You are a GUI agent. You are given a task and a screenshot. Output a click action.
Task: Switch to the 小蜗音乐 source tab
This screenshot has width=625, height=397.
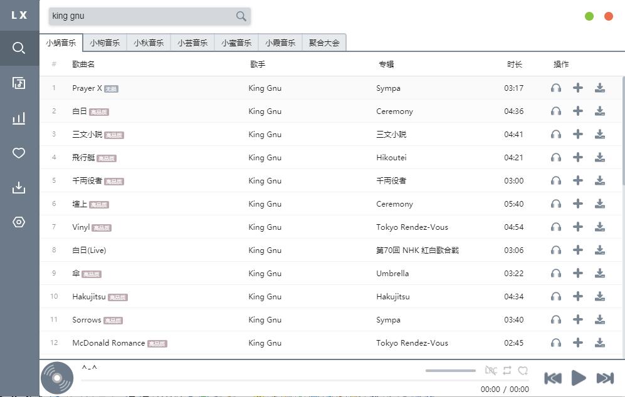pos(61,43)
